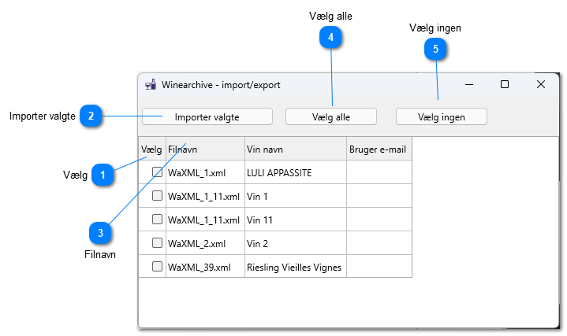Click the Importer valgte button
Screen dimensions: 567x336
pyautogui.click(x=207, y=117)
